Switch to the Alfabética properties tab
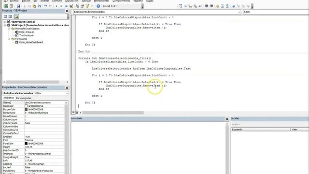 pyautogui.click(x=9, y=98)
